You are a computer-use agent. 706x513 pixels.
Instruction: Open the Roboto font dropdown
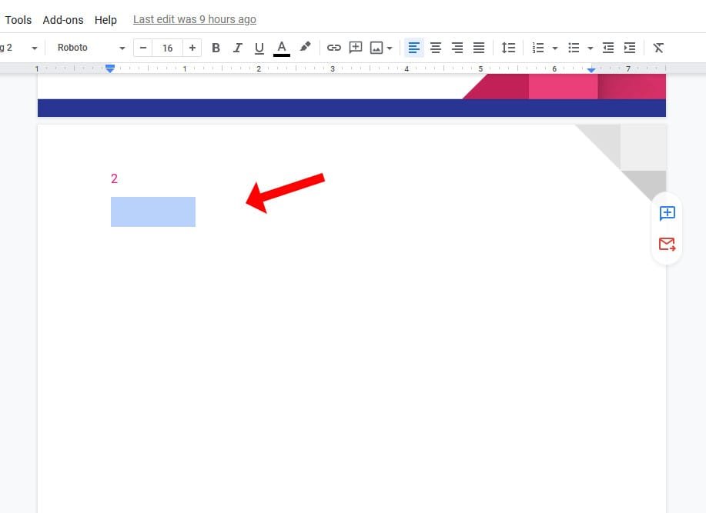tap(91, 48)
